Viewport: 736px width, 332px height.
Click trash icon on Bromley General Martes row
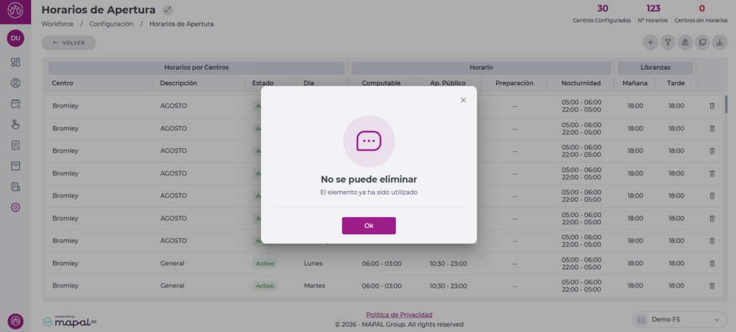click(x=712, y=285)
